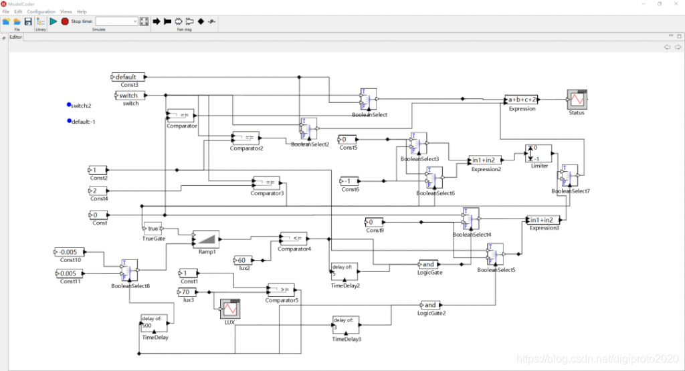Click the navigate back arrow in editor
Viewport: 685px width, 371px height.
coord(667,47)
